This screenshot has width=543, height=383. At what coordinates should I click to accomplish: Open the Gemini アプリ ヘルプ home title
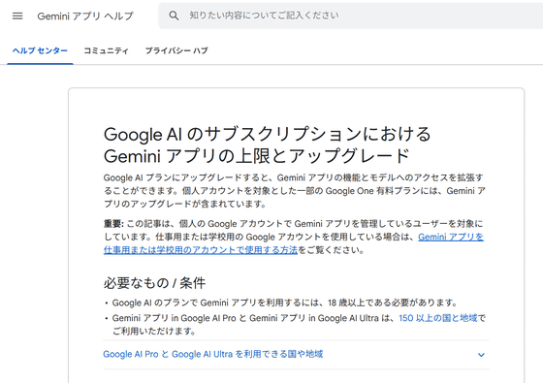[85, 16]
